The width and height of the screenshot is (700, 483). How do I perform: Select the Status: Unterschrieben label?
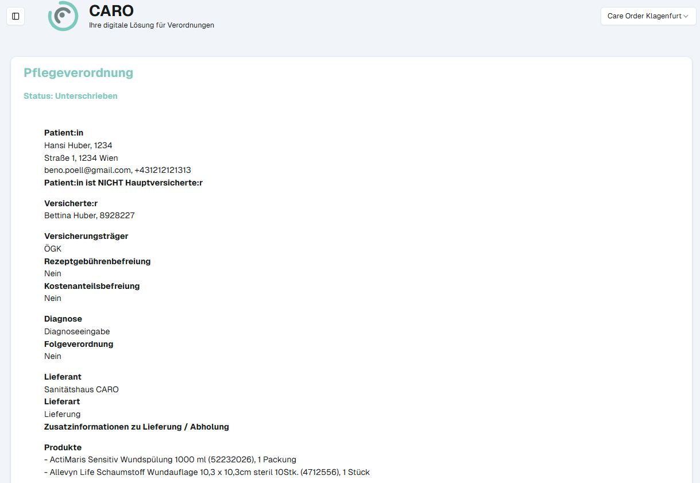click(70, 96)
